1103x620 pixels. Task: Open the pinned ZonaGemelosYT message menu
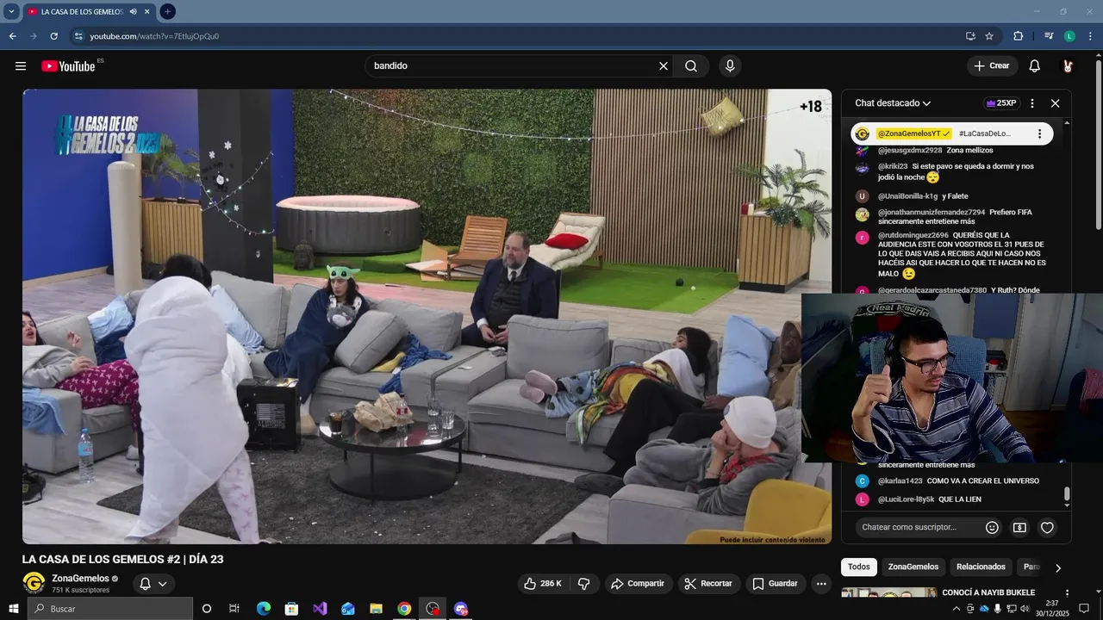pyautogui.click(x=1039, y=133)
